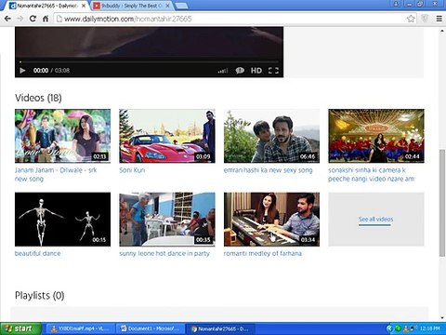Click the comment bubble icon in player
This screenshot has width=446, height=335.
point(240,71)
